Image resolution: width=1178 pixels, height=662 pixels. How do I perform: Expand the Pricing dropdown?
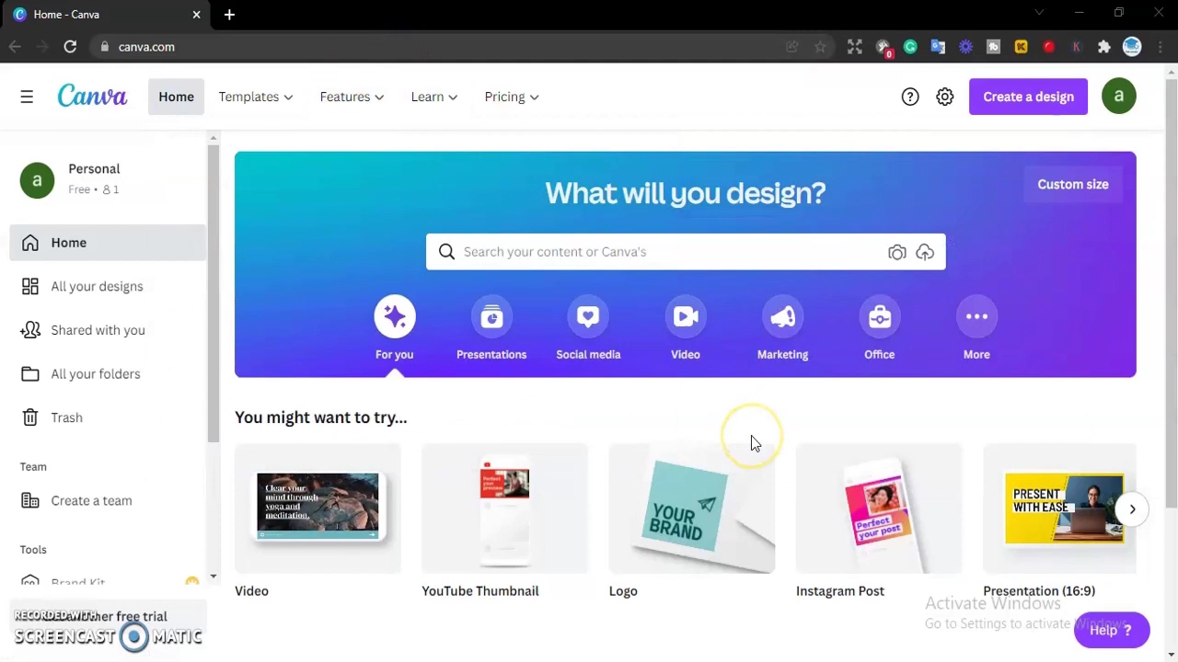click(512, 97)
